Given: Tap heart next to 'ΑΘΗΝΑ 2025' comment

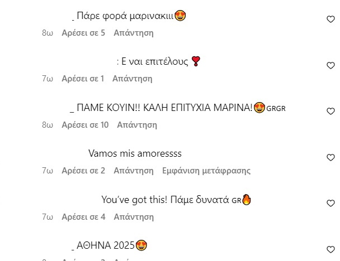Looking at the screenshot, I should [330, 249].
